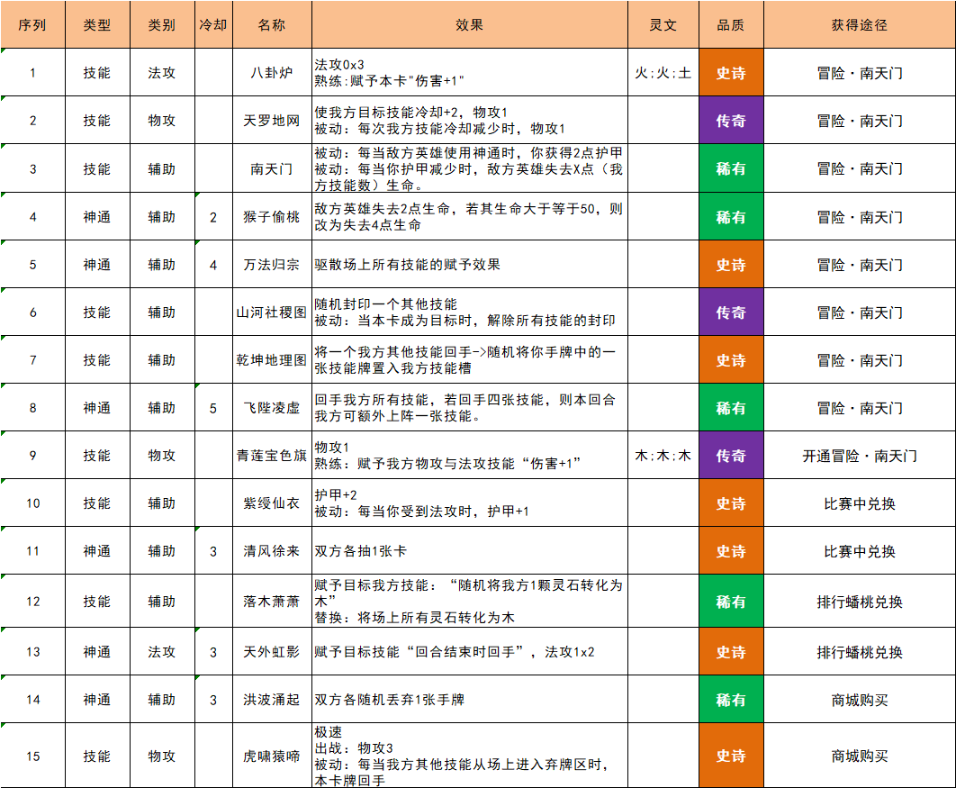
Task: Click the green 稀有 cell for 洪波涌起
Action: click(x=731, y=699)
